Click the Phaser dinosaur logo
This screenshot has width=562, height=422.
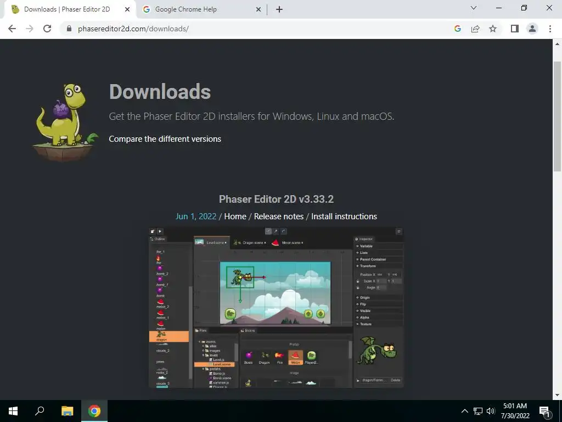(x=66, y=122)
